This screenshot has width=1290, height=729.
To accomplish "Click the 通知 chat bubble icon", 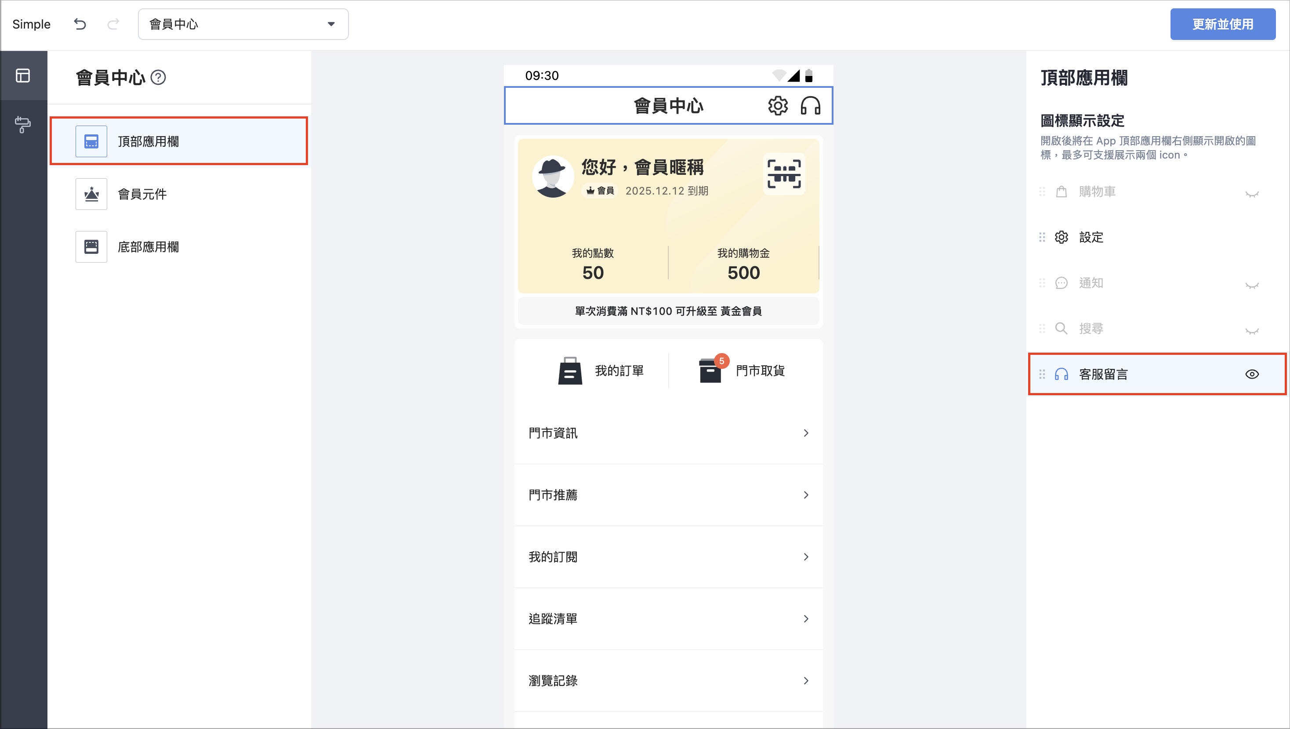I will pyautogui.click(x=1061, y=283).
